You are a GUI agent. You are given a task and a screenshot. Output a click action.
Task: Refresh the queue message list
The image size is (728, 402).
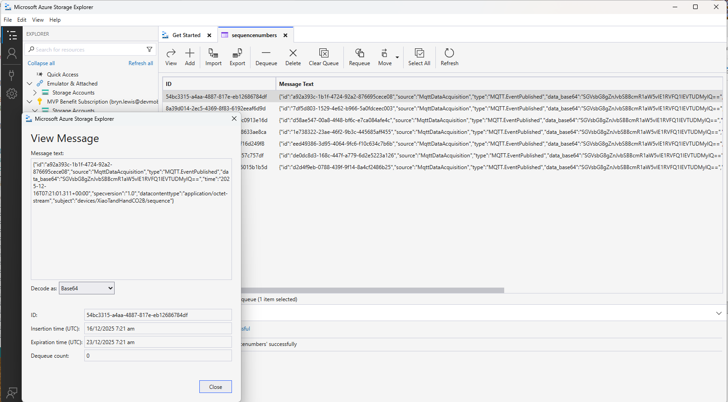pyautogui.click(x=449, y=53)
